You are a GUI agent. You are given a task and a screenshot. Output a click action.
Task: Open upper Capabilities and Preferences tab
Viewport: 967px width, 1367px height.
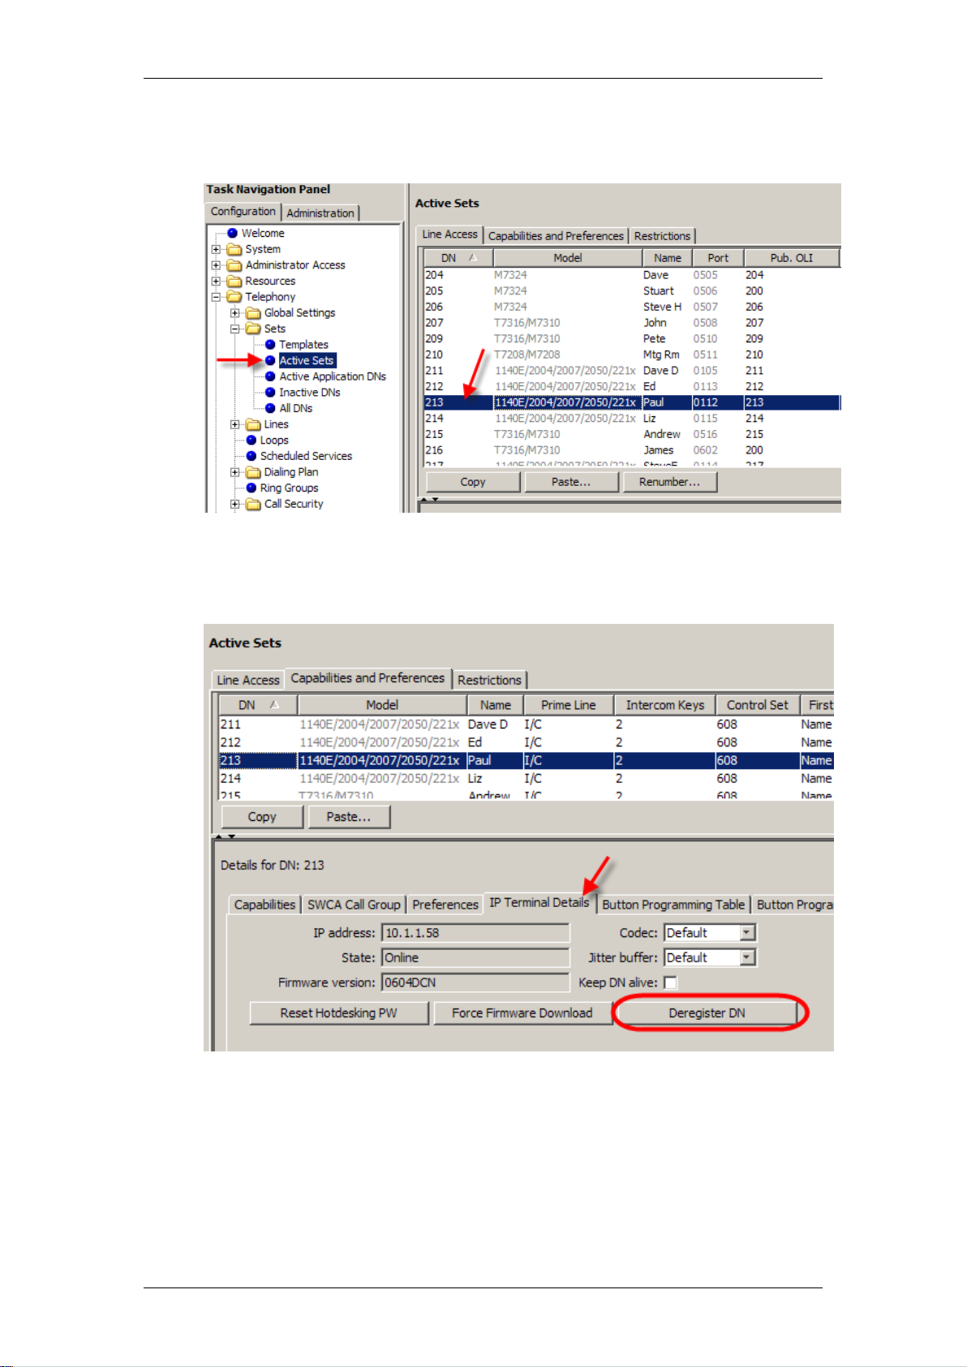coord(556,236)
